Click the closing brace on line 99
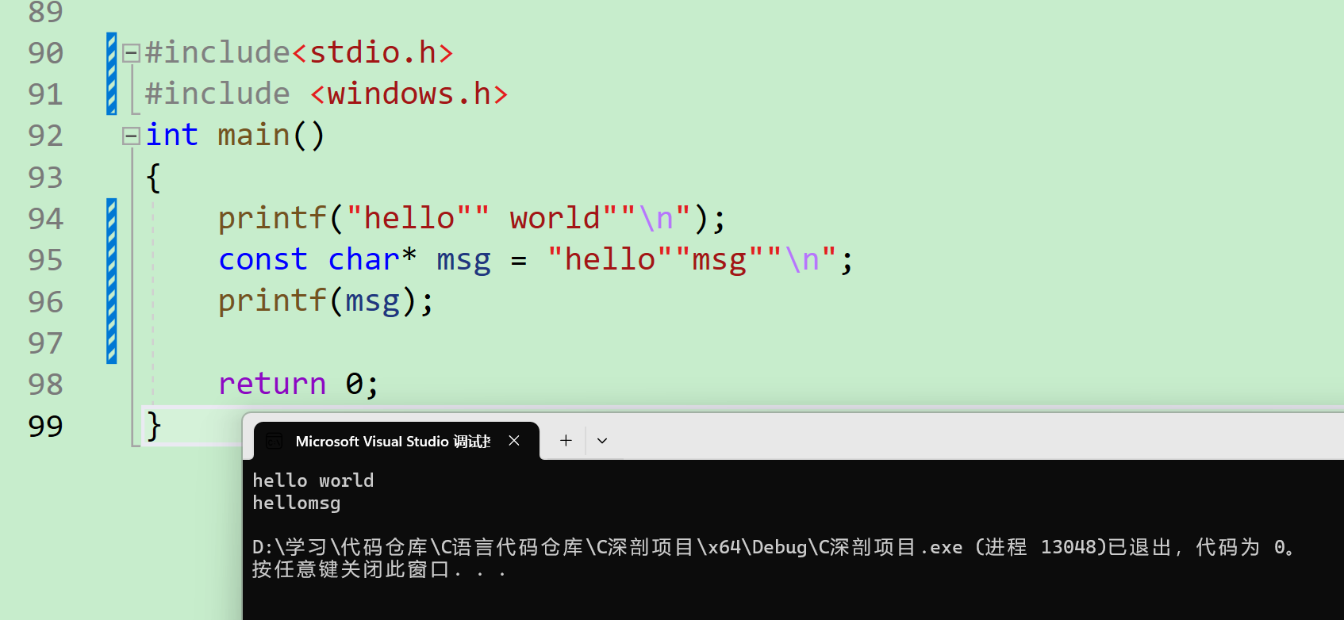The width and height of the screenshot is (1344, 620). (x=154, y=426)
